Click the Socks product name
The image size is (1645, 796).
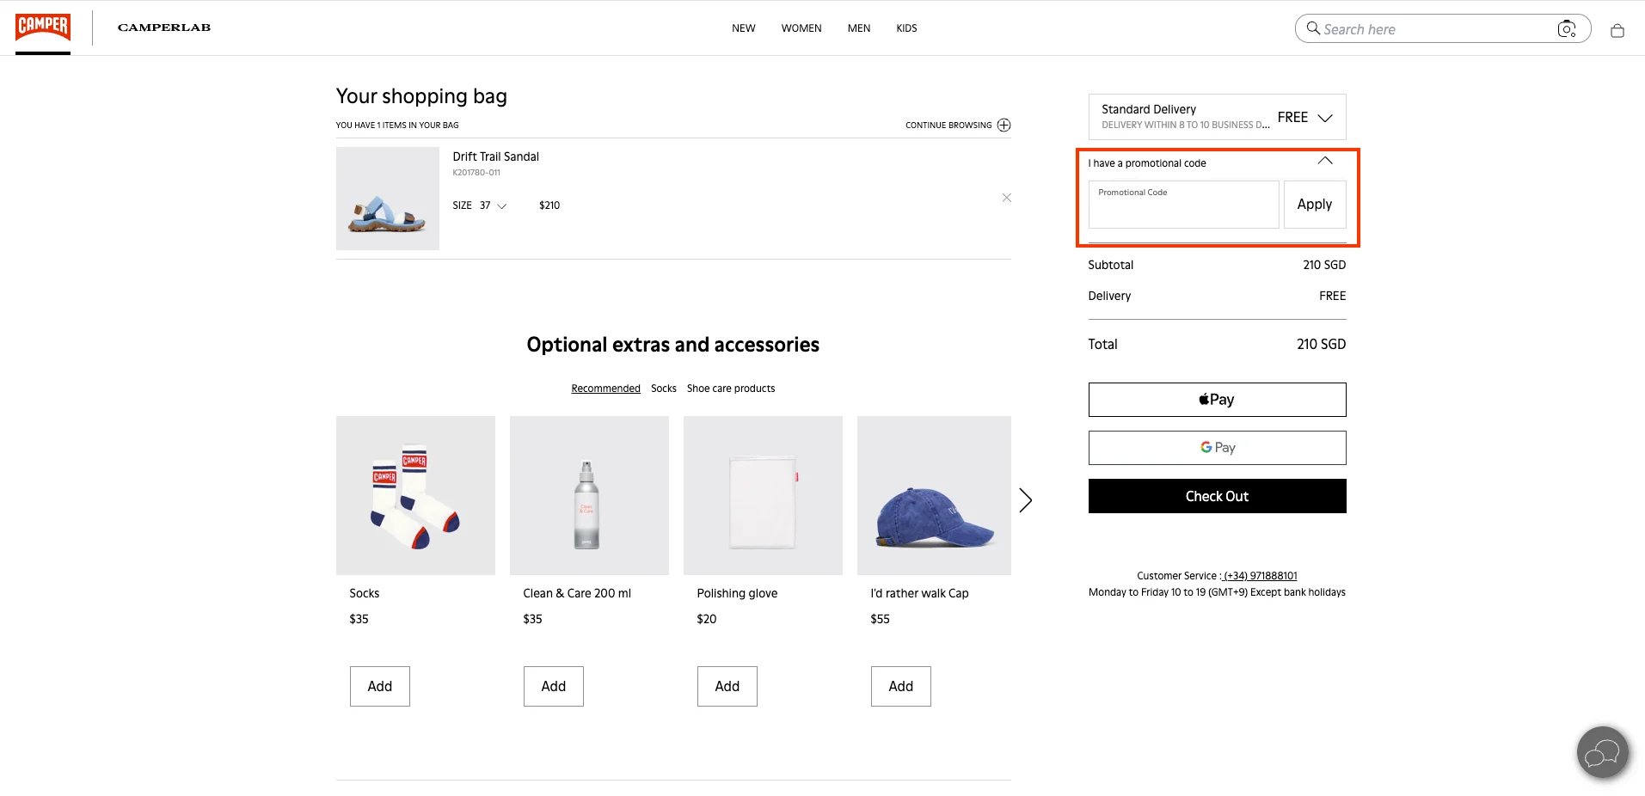365,593
